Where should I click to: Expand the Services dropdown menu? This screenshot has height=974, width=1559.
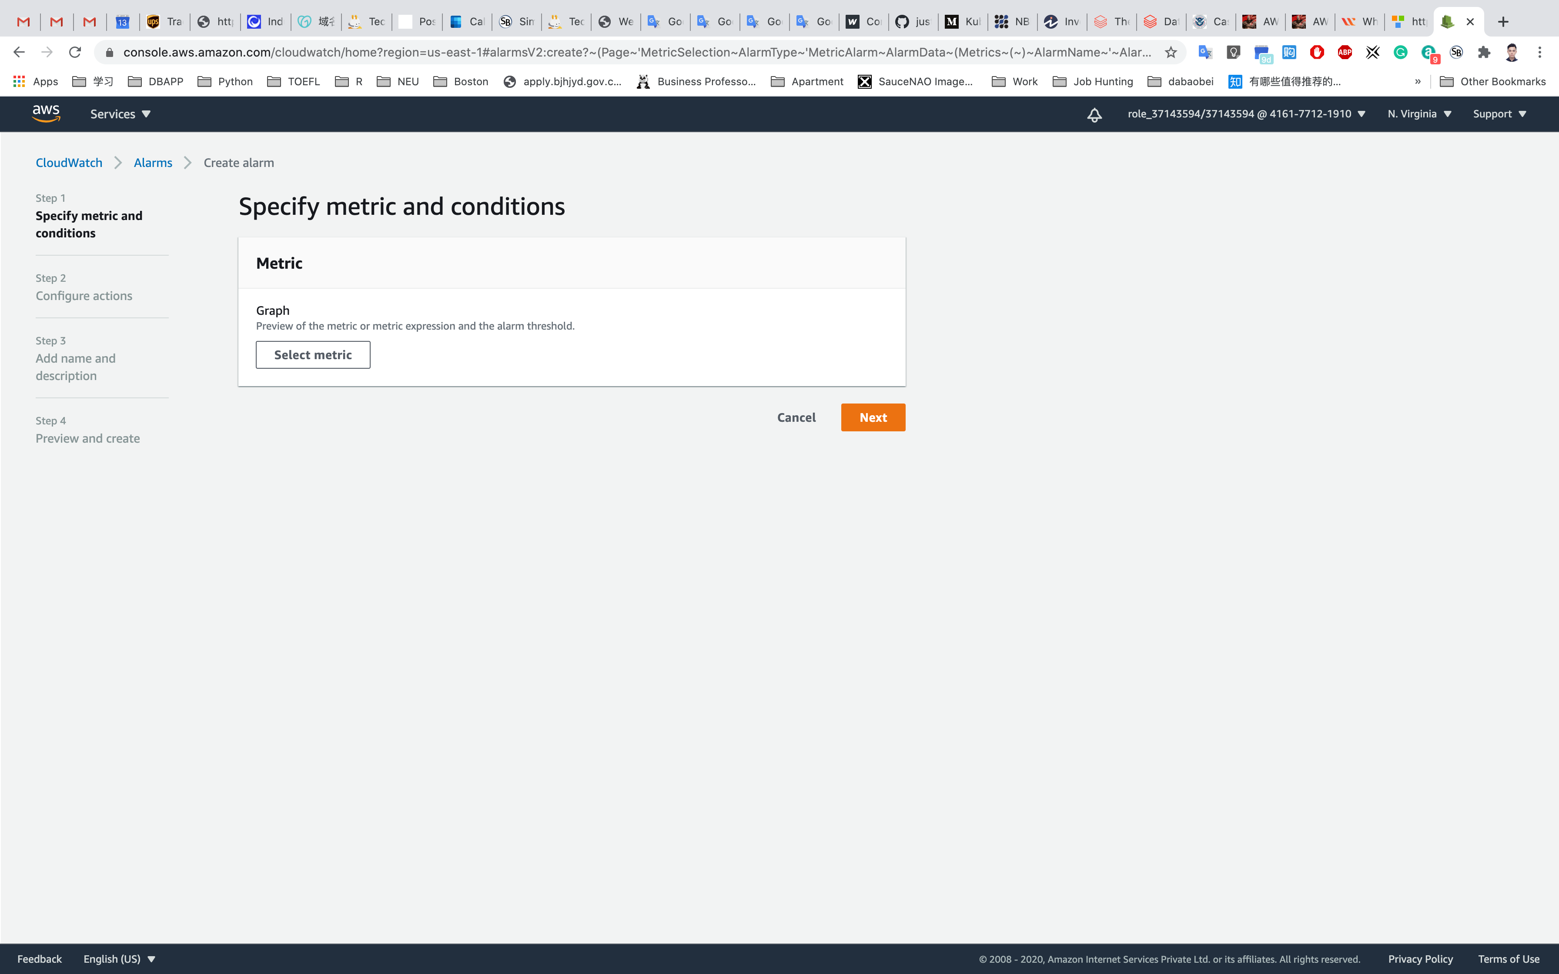tap(120, 114)
